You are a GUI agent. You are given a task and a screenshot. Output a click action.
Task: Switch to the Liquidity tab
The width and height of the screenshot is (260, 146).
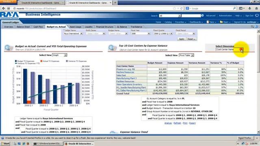89,27
